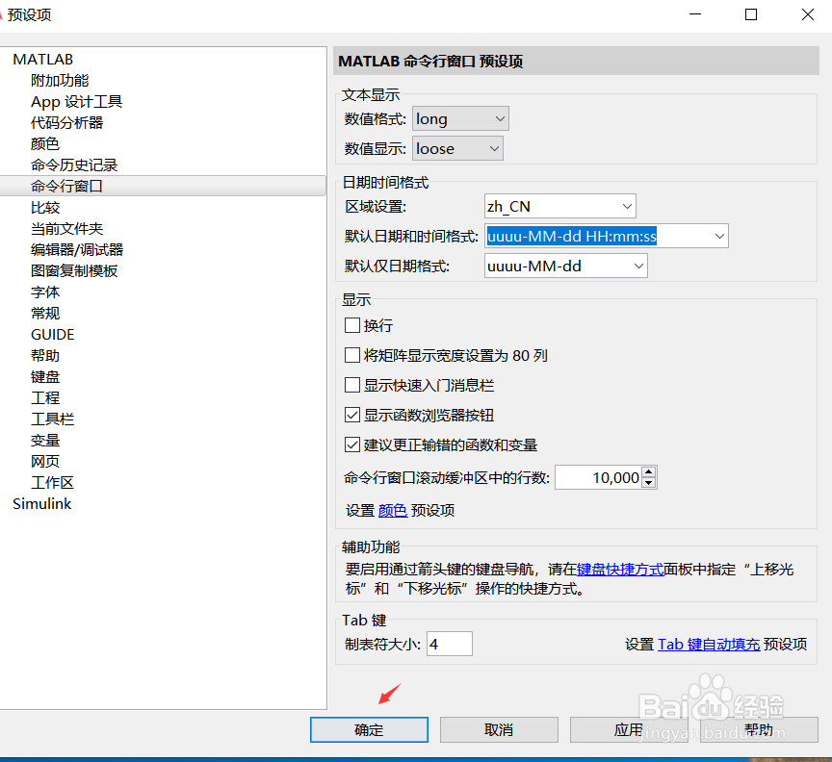The image size is (832, 762).
Task: Open GUIDE preferences
Action: [x=53, y=335]
